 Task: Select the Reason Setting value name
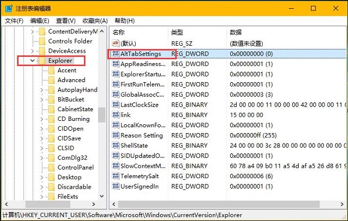pyautogui.click(x=142, y=135)
